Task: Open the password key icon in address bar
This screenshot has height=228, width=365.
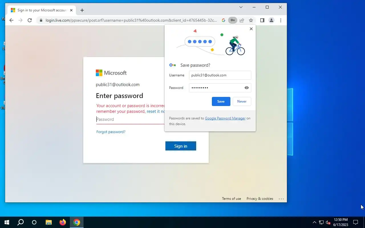Action: 233,20
